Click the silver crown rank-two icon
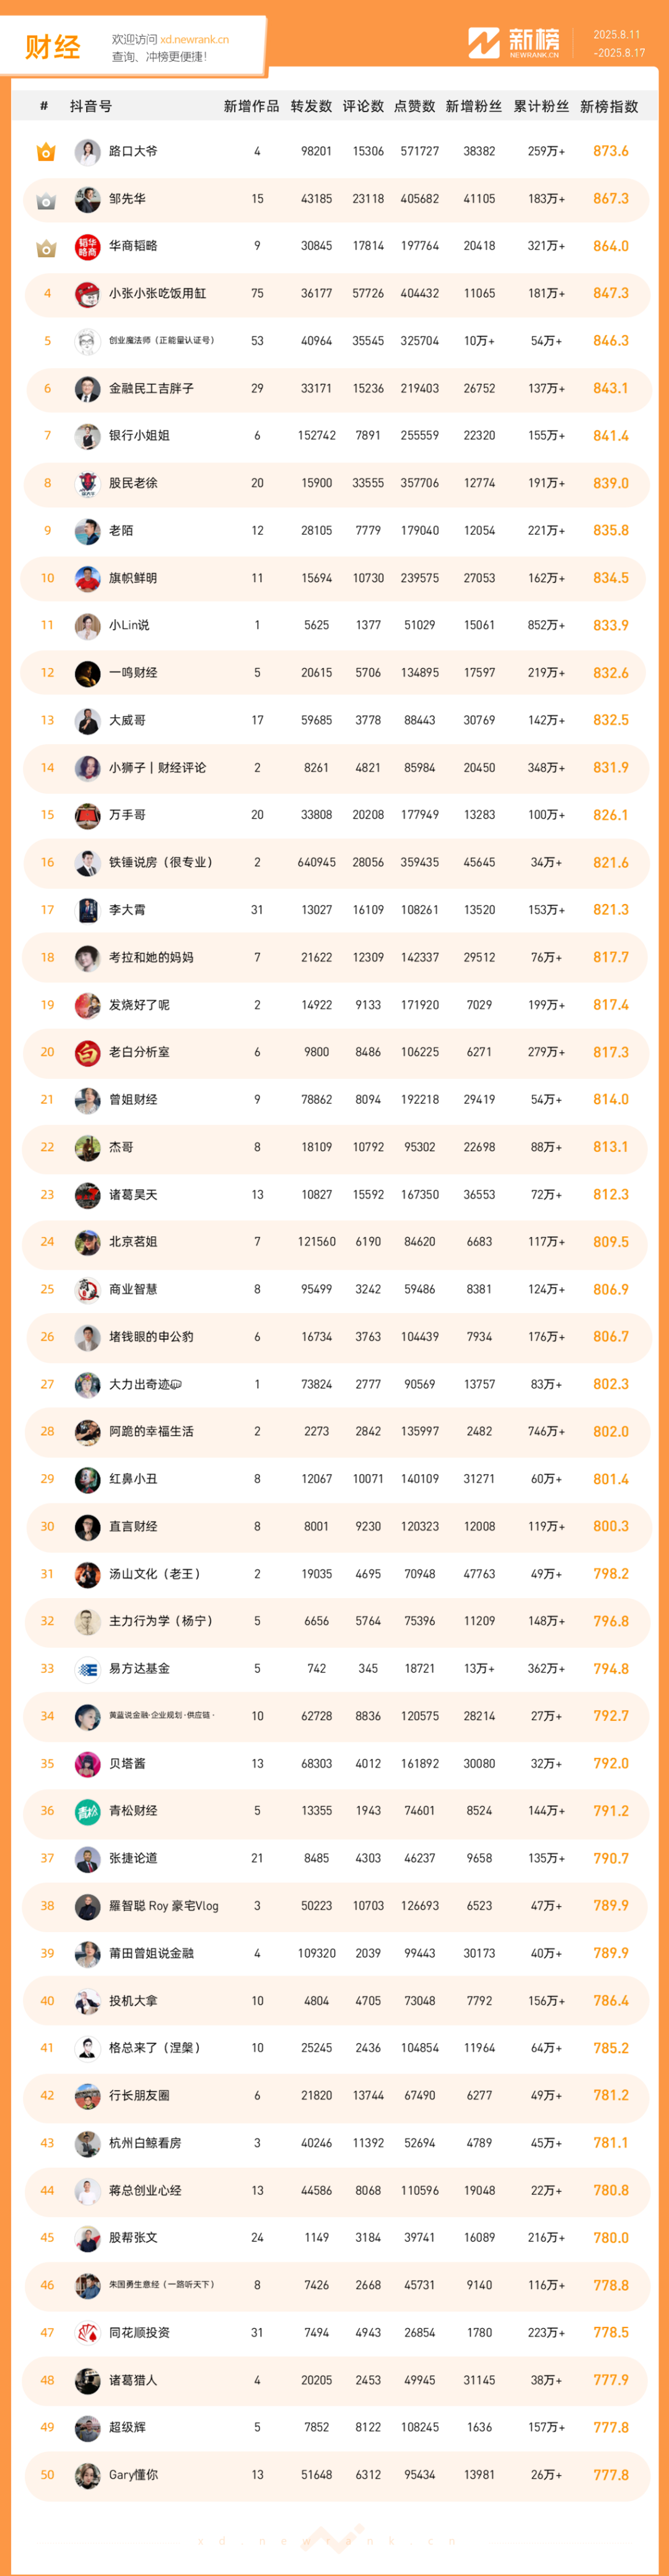669x2576 pixels. pyautogui.click(x=46, y=200)
